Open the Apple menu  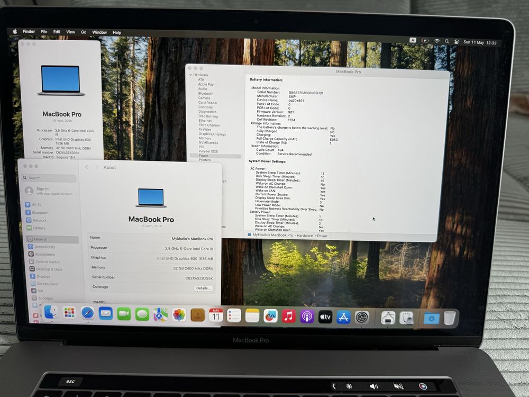pyautogui.click(x=15, y=31)
